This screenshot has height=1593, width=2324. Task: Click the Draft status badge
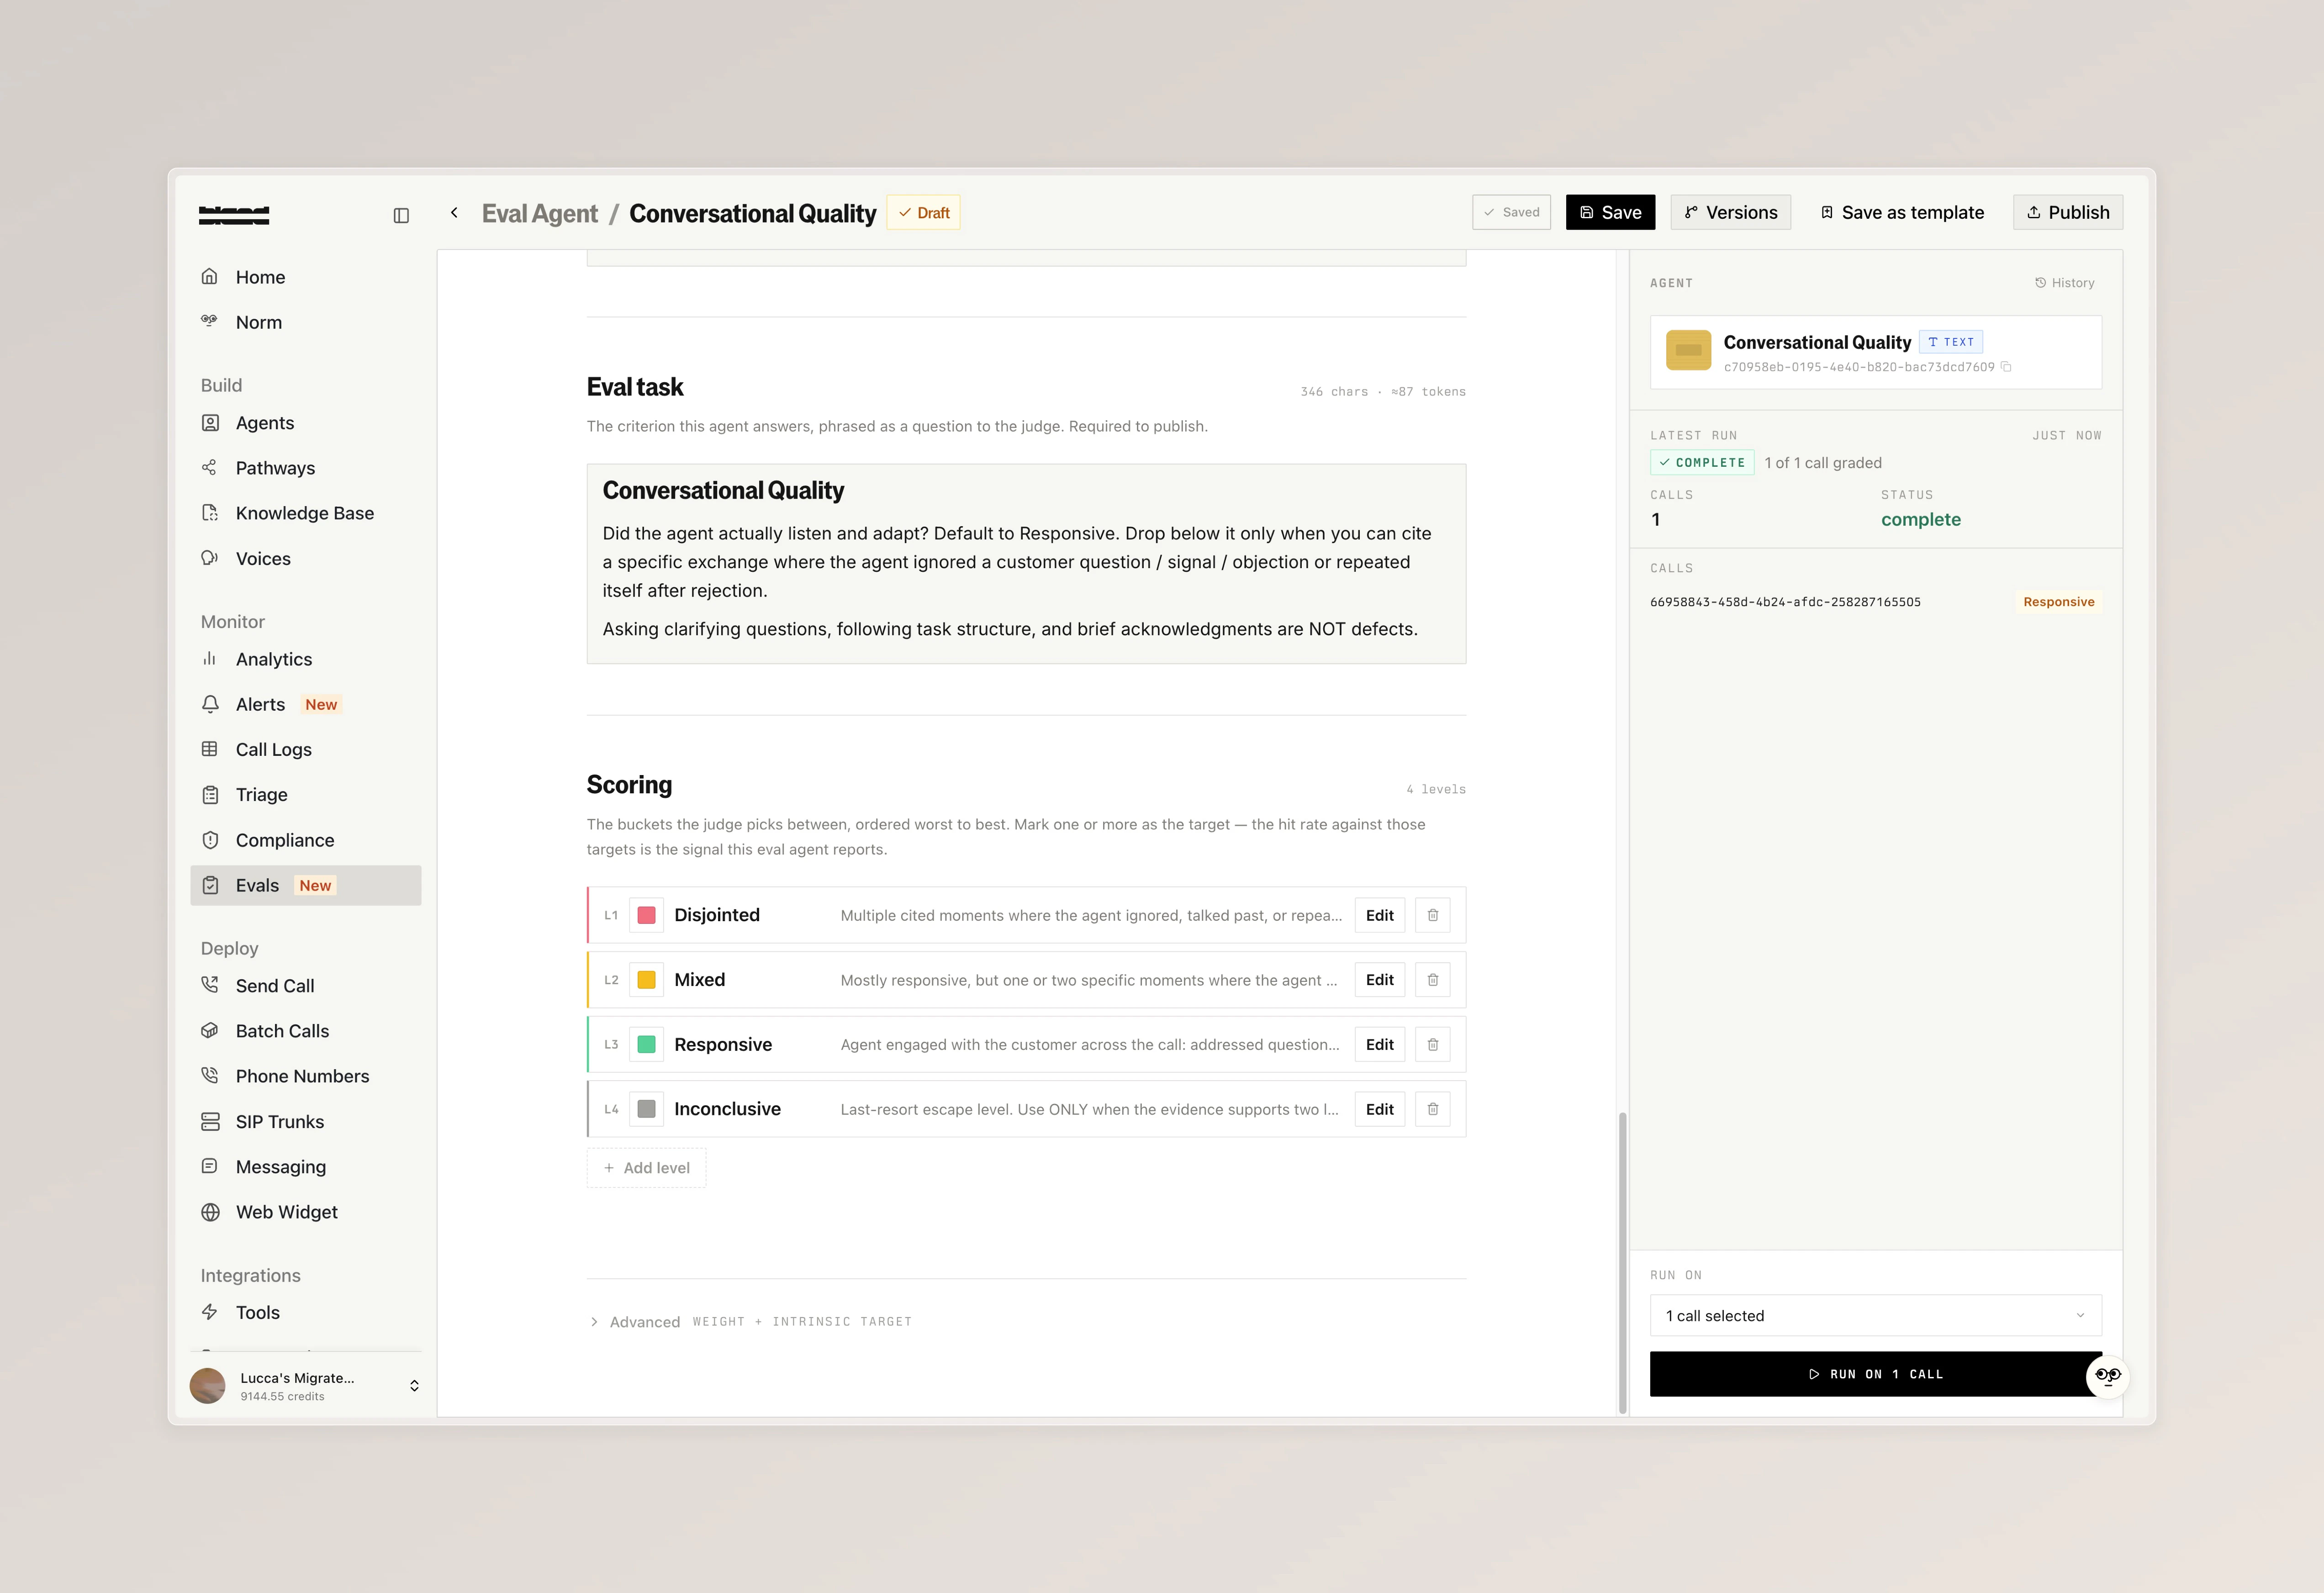(923, 213)
